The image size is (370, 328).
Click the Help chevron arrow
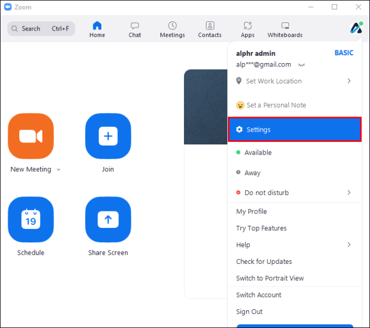point(349,245)
